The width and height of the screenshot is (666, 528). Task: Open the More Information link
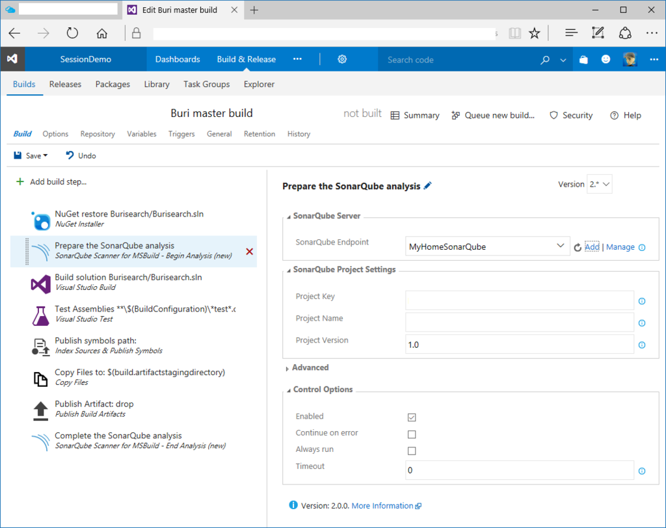pos(386,506)
